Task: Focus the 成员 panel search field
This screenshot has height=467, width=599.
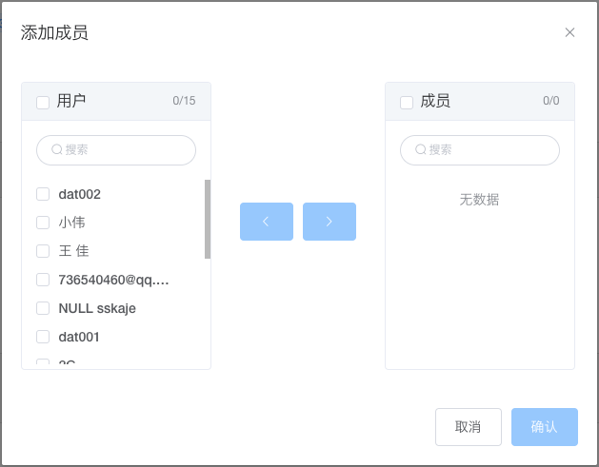Action: pos(480,150)
